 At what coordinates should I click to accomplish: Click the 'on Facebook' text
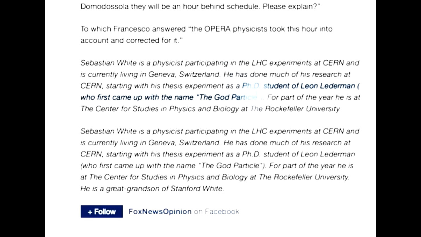click(216, 211)
